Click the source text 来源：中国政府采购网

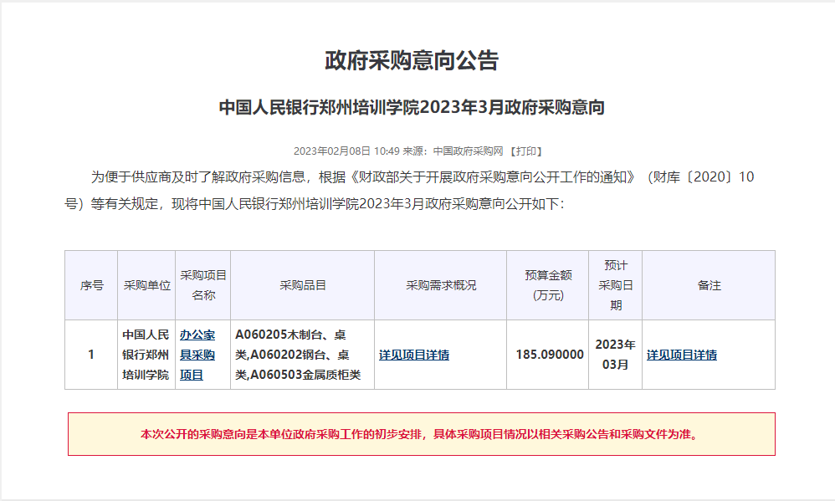click(453, 151)
